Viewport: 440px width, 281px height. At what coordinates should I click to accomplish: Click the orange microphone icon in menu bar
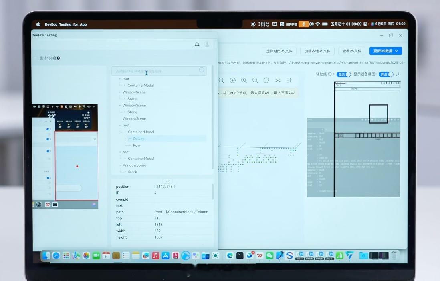[303, 24]
